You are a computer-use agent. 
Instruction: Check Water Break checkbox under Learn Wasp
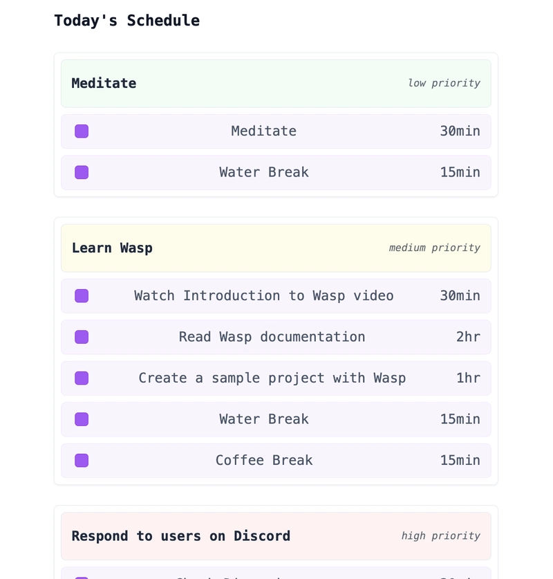pyautogui.click(x=82, y=419)
